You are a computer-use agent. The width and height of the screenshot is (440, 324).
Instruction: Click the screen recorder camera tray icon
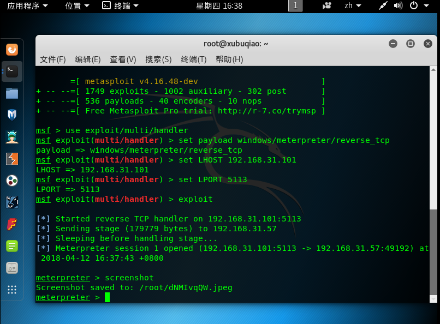coord(327,5)
